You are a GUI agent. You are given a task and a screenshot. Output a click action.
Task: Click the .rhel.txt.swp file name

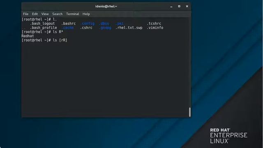click(x=129, y=28)
